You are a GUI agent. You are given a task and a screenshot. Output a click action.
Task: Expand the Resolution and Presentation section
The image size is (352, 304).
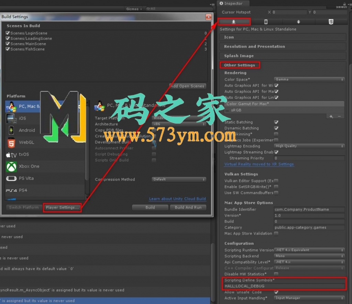coord(283,46)
